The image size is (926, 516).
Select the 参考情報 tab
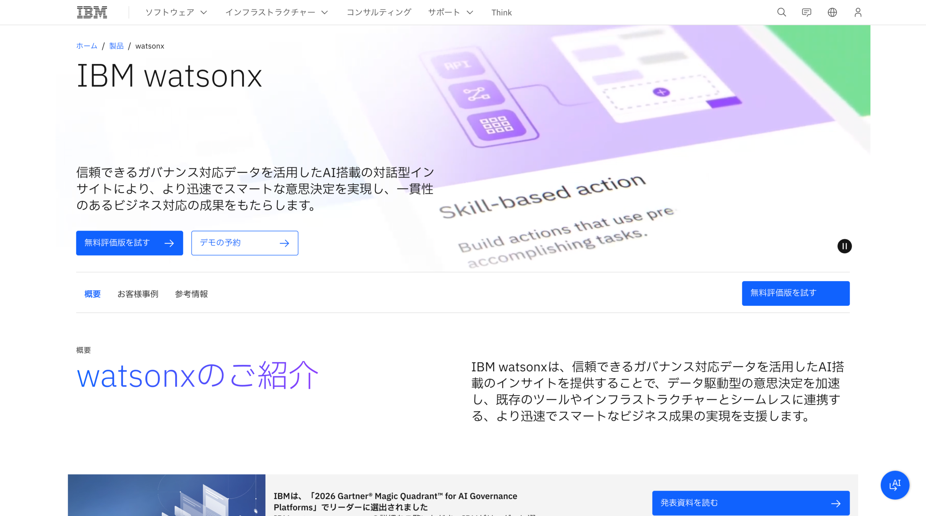pyautogui.click(x=191, y=294)
